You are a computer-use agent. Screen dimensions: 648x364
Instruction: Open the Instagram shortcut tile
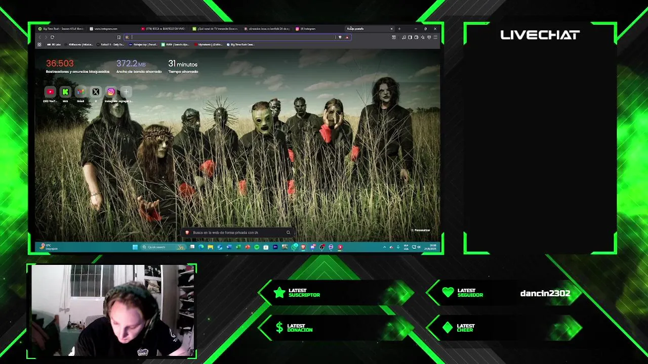tap(111, 92)
